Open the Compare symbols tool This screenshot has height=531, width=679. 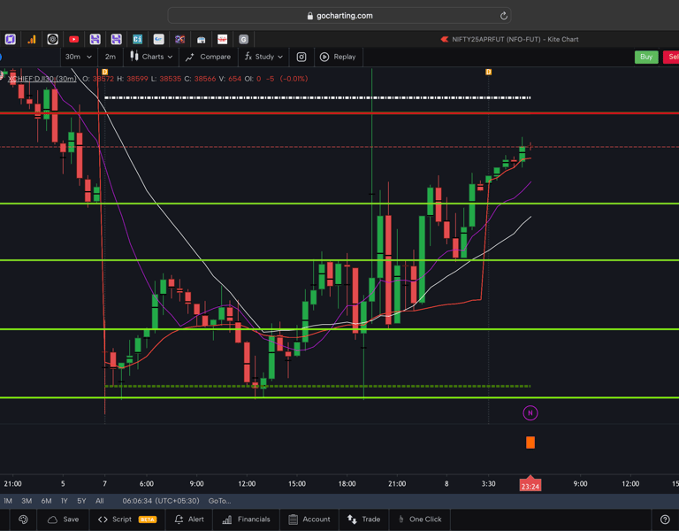point(208,57)
